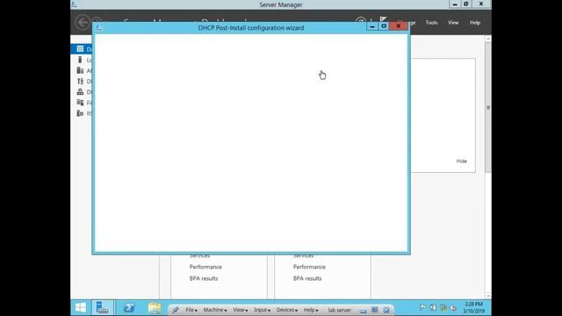Open Performance in the left role tile

(205, 267)
